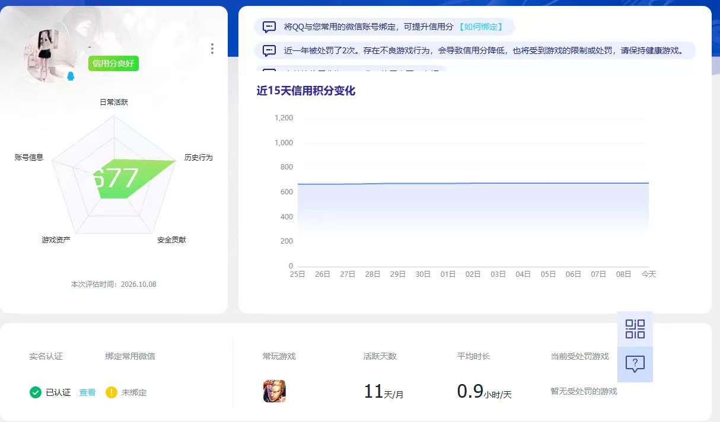Open the help question floating button
Image resolution: width=720 pixels, height=422 pixels.
pos(635,364)
